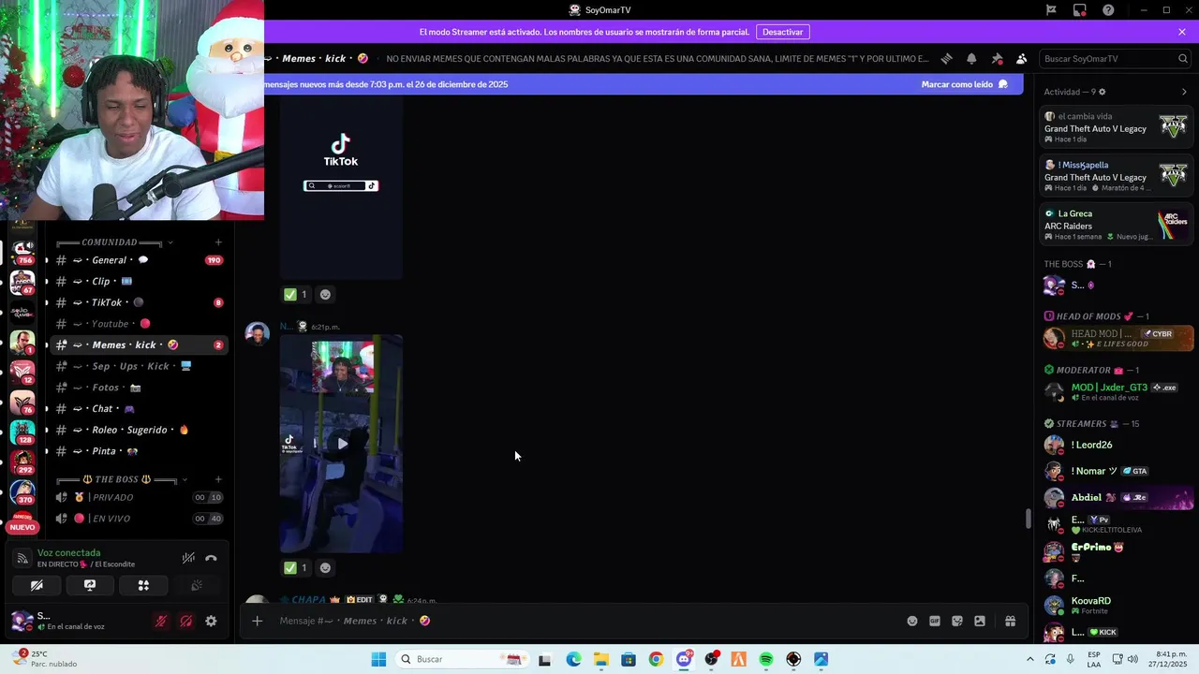Click Desactivar streamer mode button
Viewport: 1199px width, 674px height.
pyautogui.click(x=782, y=32)
